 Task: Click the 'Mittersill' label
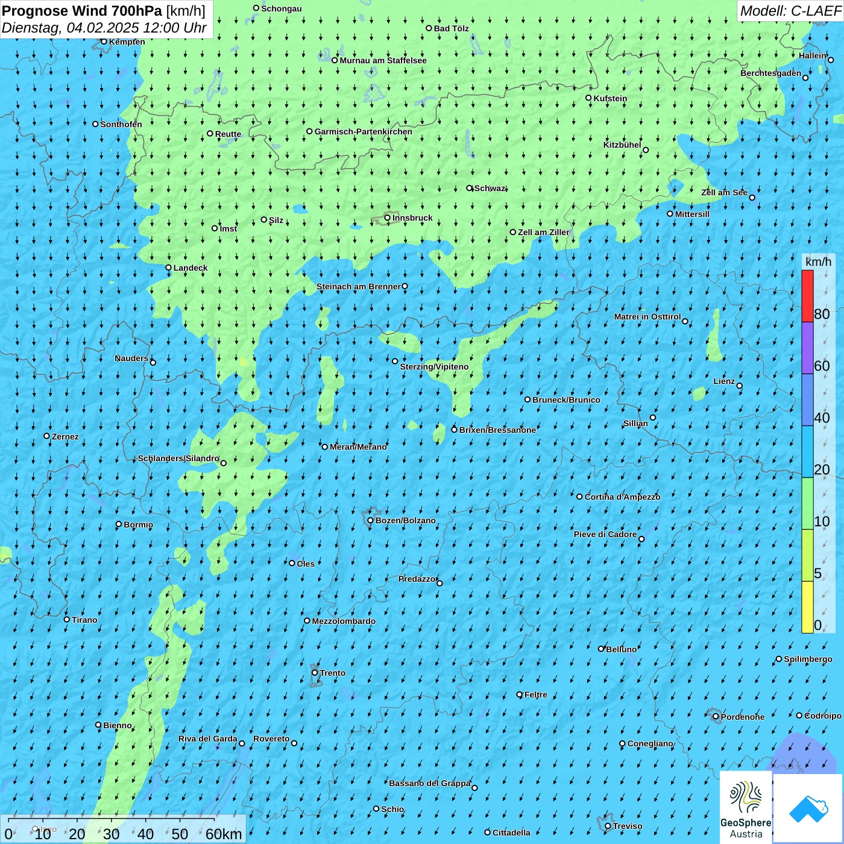coord(692,214)
